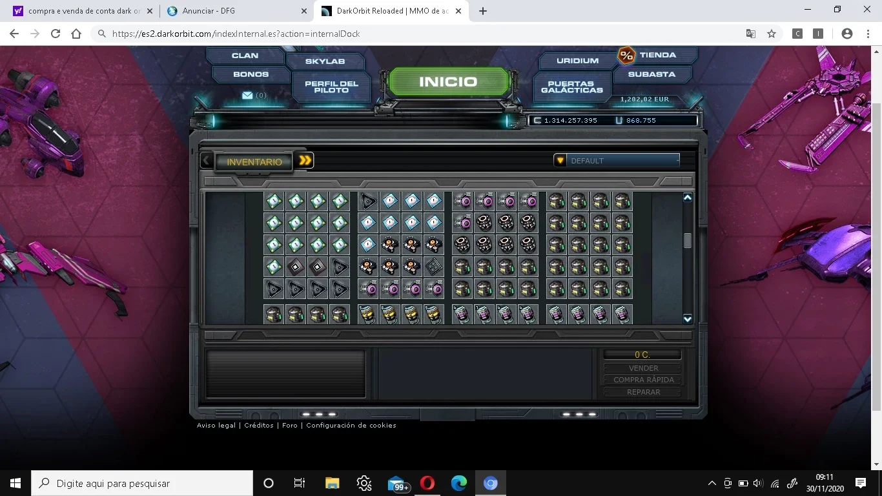Open the Chrome three-dot menu
Screen dimensions: 882x496
[867, 34]
